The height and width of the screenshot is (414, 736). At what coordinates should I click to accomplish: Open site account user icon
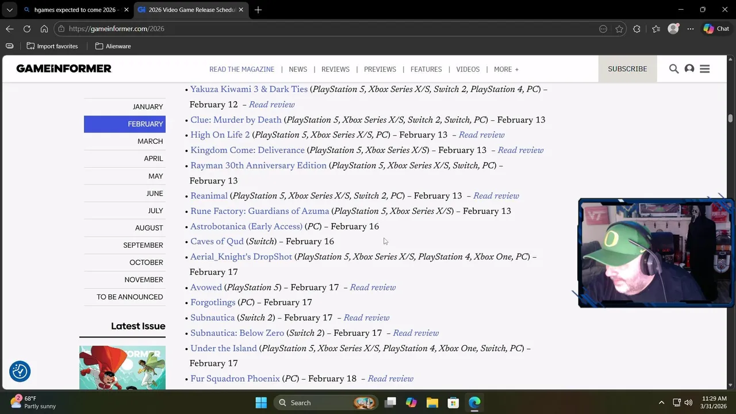click(x=689, y=69)
